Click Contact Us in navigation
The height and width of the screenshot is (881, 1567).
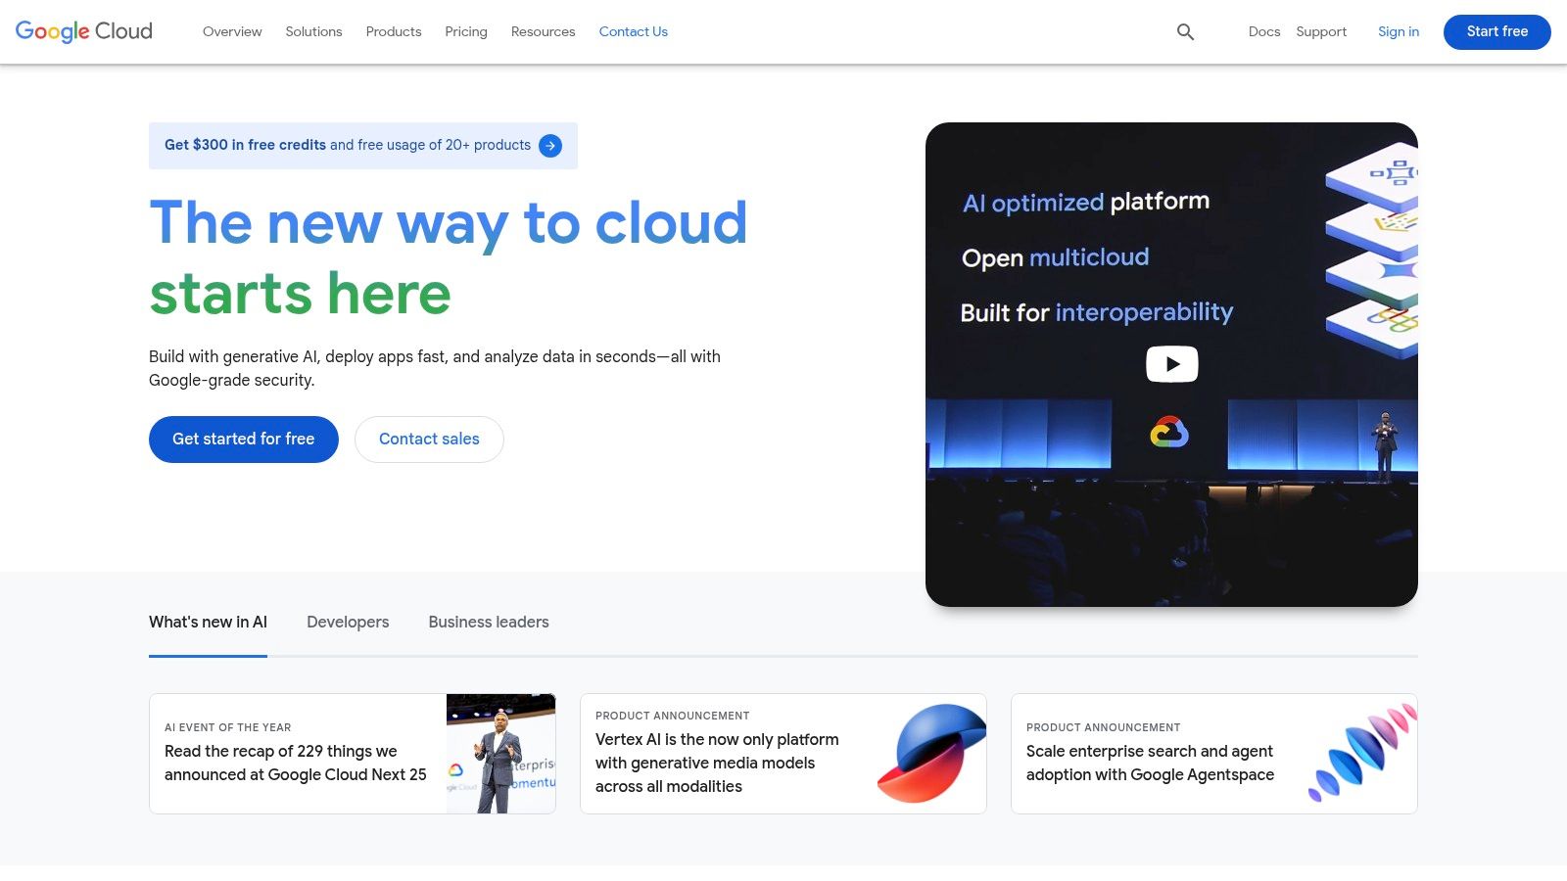coord(634,31)
